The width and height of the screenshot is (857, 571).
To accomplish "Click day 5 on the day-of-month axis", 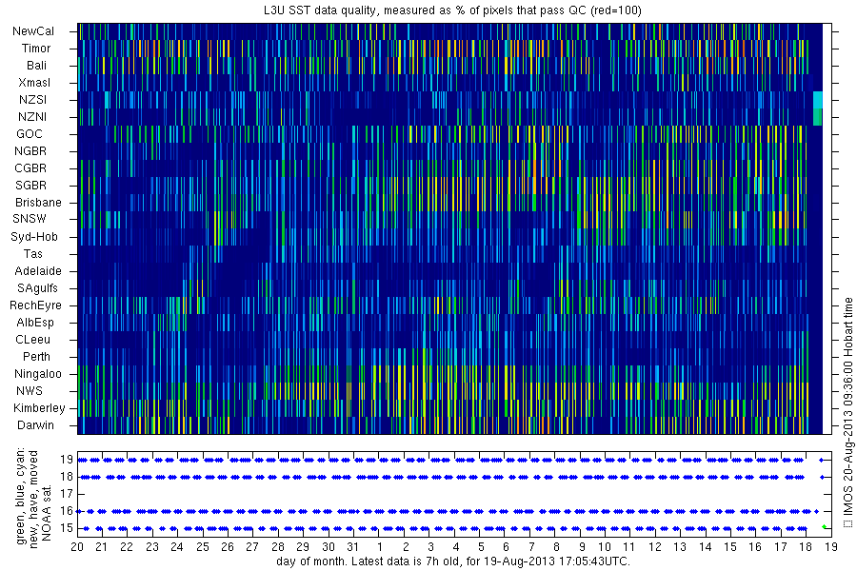I will (x=481, y=547).
